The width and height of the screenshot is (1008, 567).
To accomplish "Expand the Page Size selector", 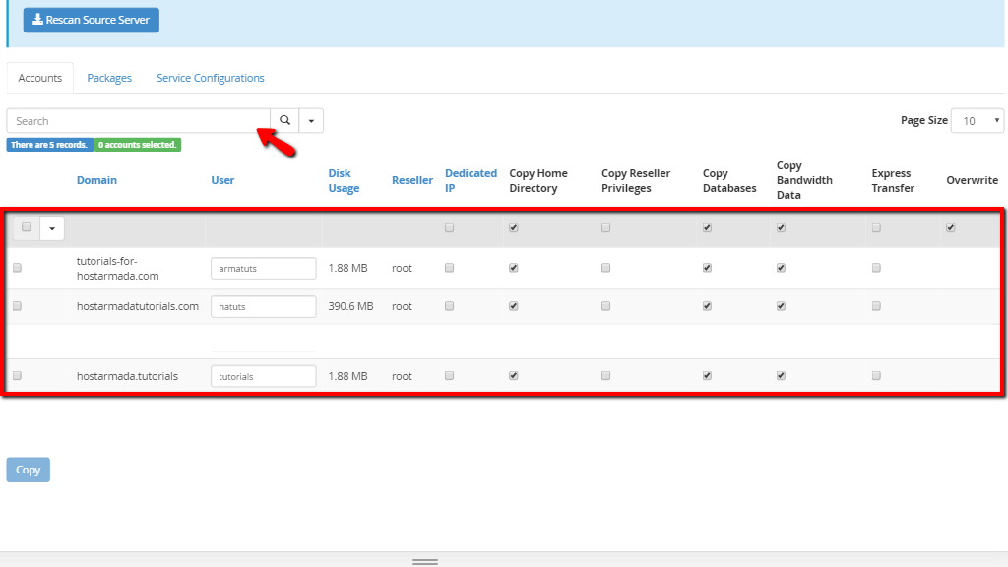I will pyautogui.click(x=977, y=121).
